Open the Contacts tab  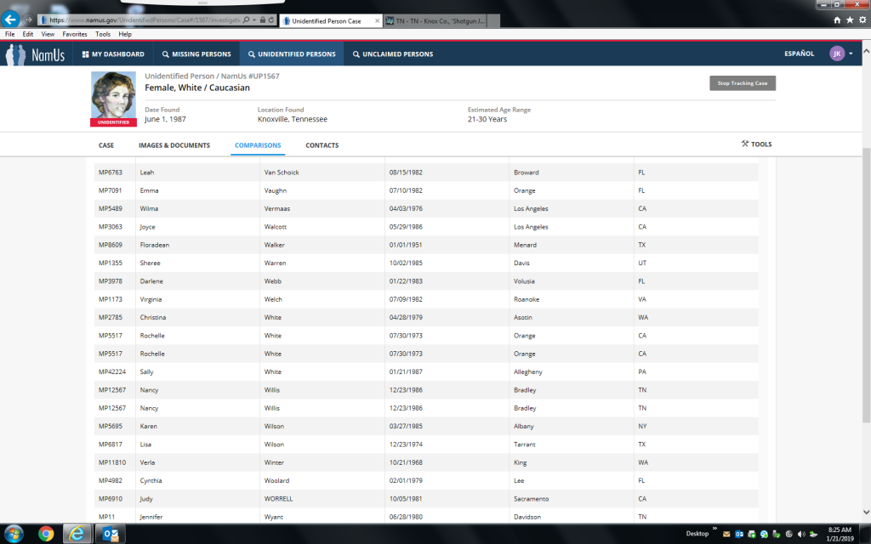pyautogui.click(x=322, y=145)
